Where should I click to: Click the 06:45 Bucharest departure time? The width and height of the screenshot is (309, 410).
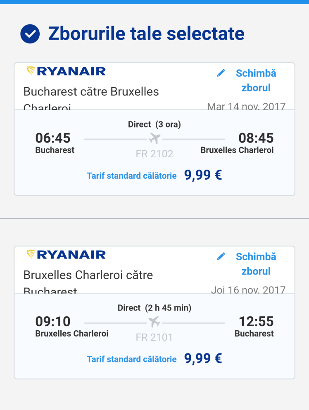click(53, 138)
